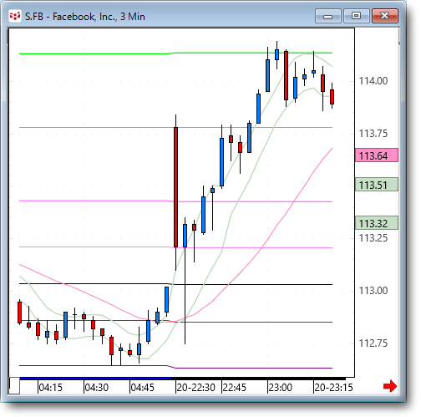Click the 22:45 time axis label
The image size is (421, 417).
(235, 388)
